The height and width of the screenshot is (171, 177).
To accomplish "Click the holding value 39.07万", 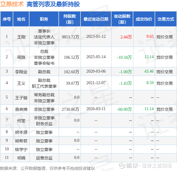I will 73,83.
